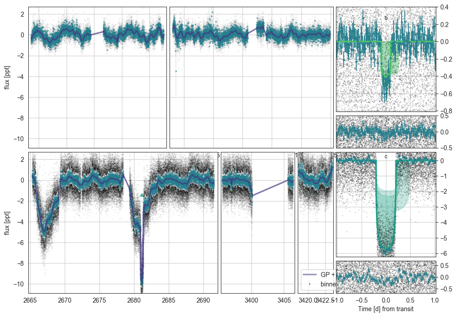Viewport: 457px width, 317px height.
Task: Click x-axis tick label '3400'
Action: click(x=251, y=300)
